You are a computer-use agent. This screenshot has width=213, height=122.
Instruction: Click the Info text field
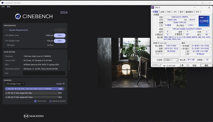(x=44, y=73)
